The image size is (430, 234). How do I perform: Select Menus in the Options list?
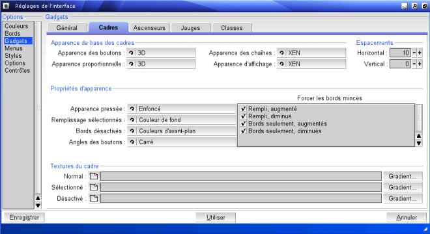click(18, 48)
